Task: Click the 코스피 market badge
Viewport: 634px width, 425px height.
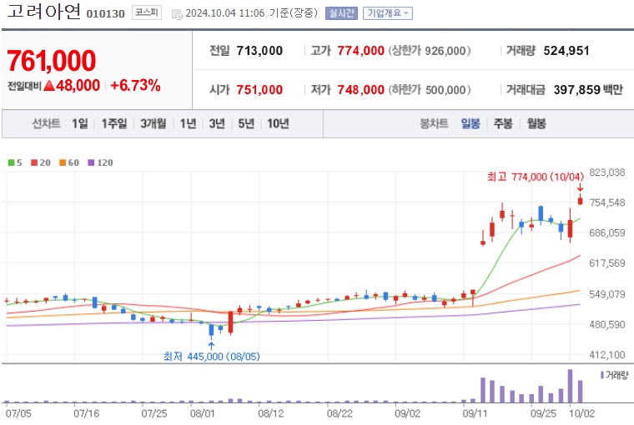Action: (146, 12)
